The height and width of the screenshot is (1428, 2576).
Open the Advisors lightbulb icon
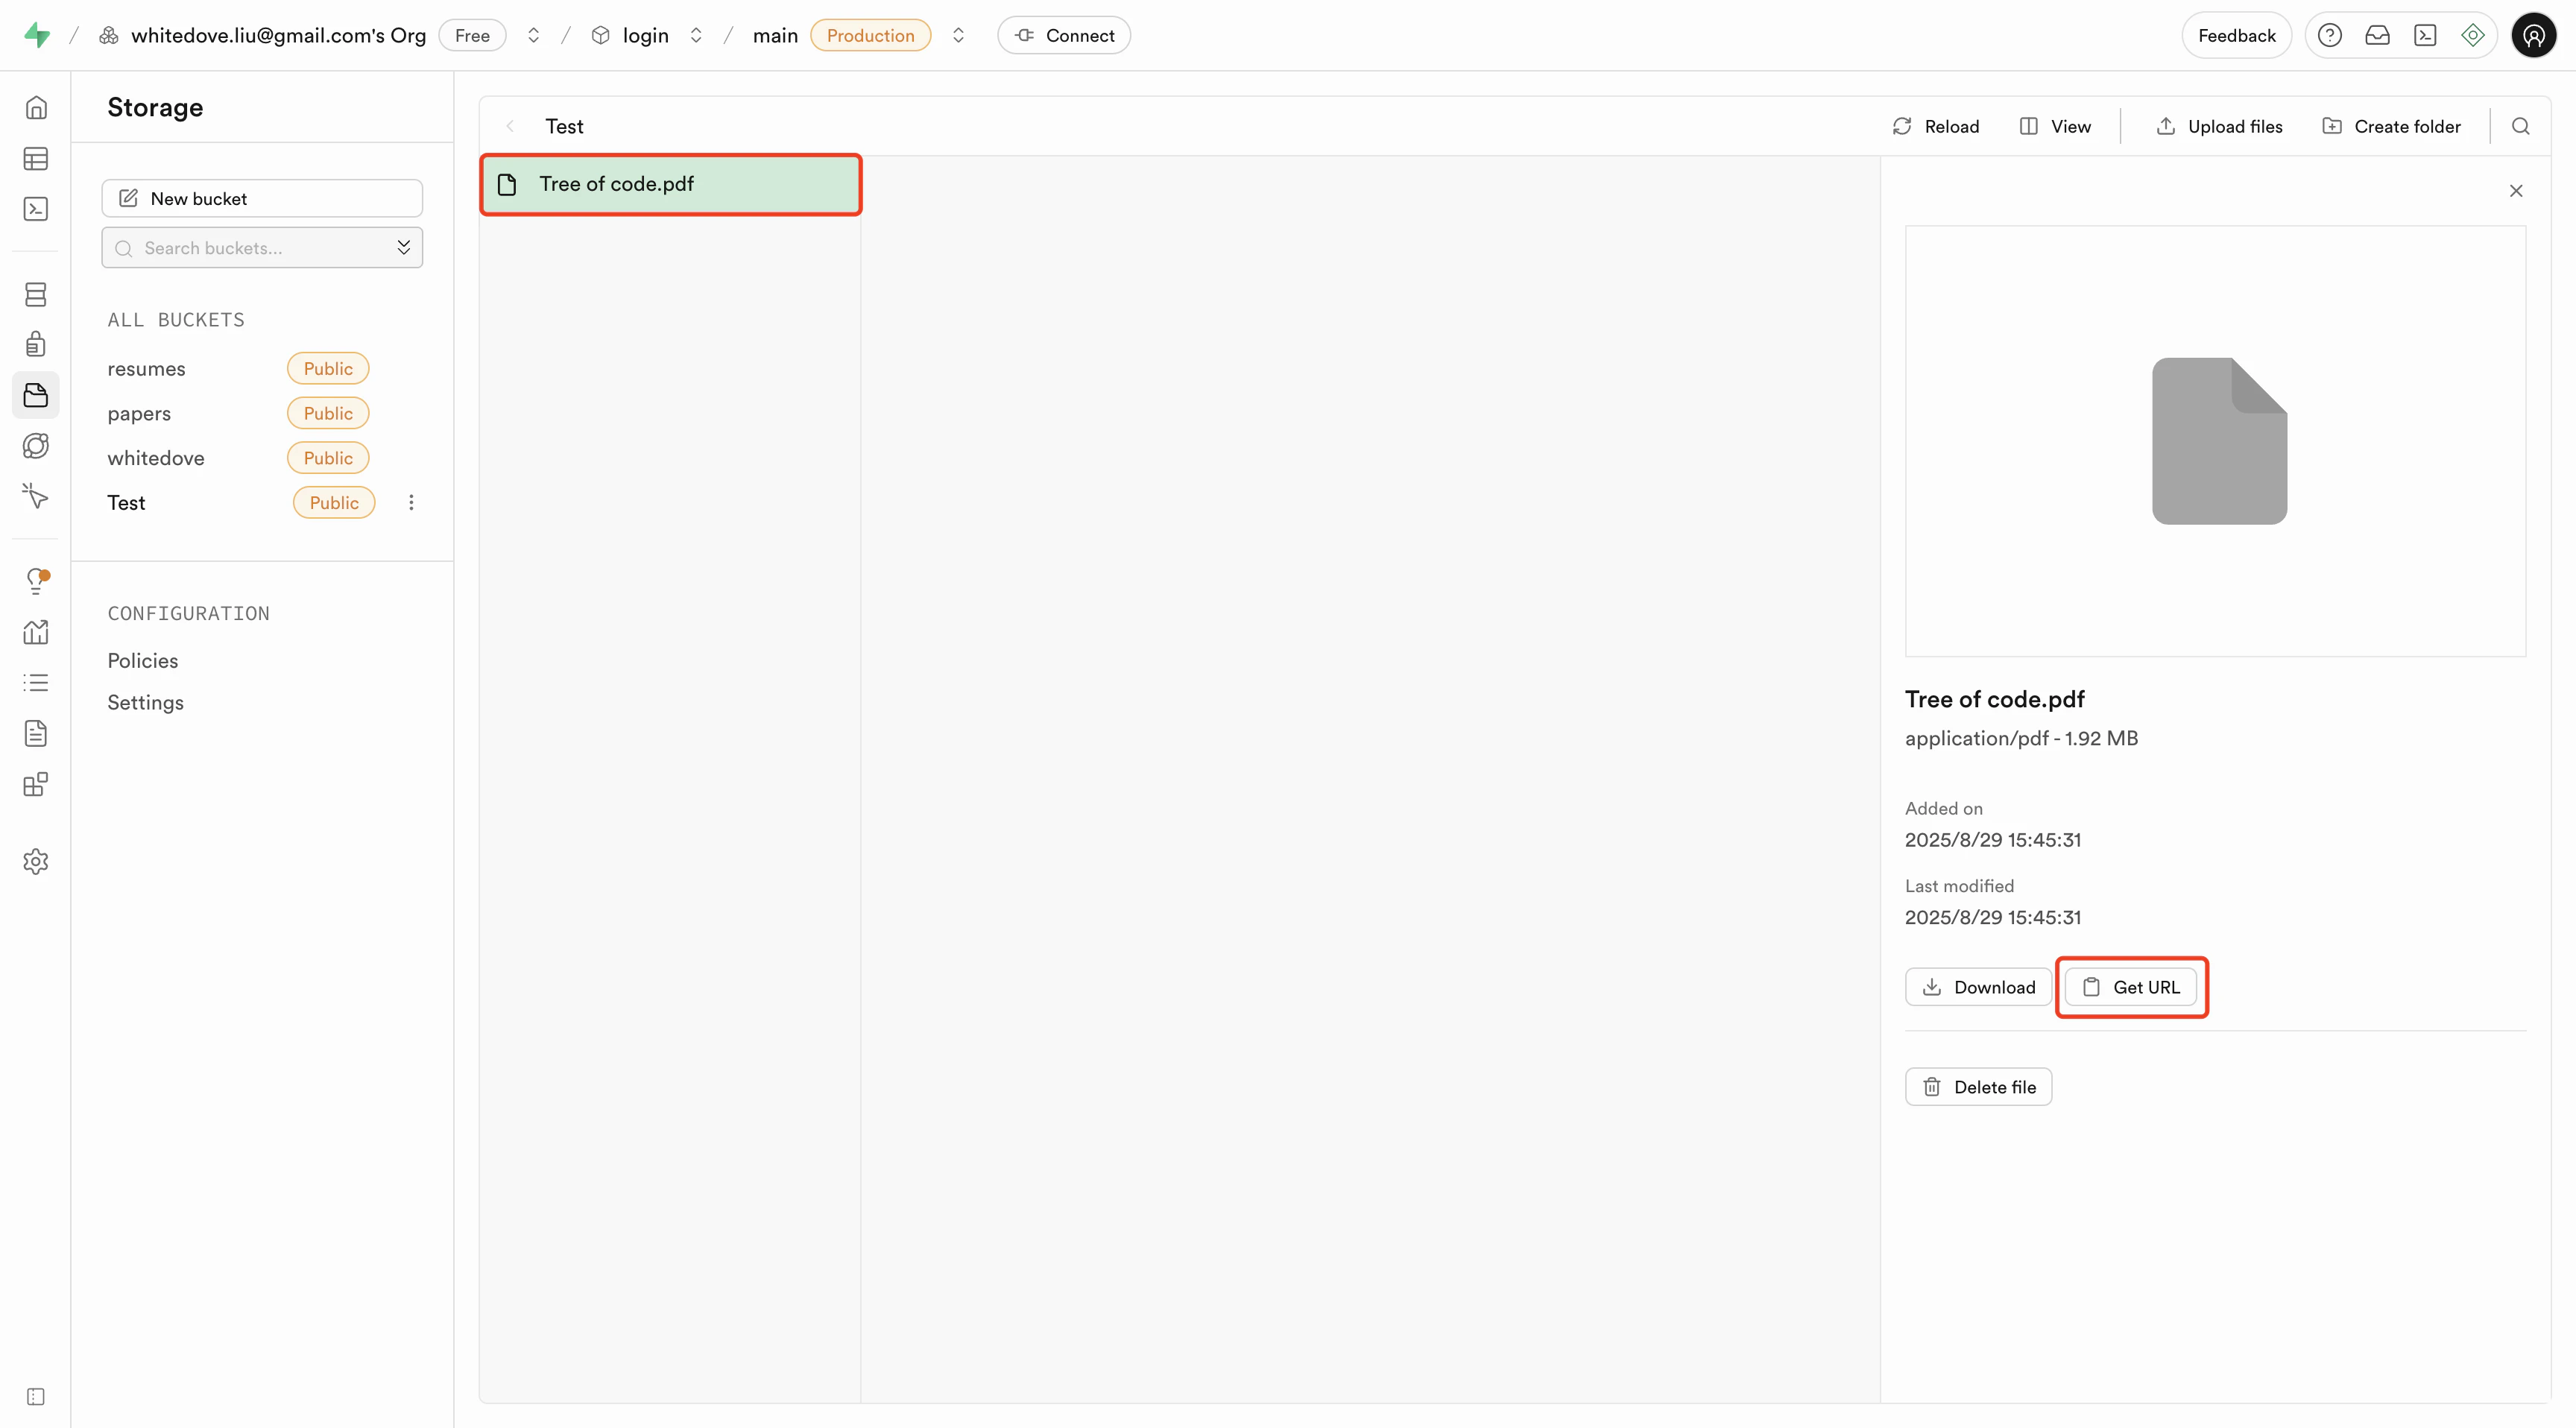[x=36, y=580]
